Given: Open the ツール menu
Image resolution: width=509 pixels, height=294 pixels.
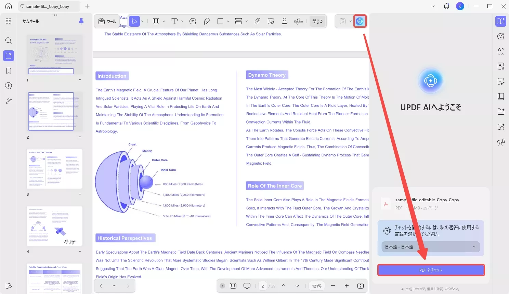Looking at the screenshot, I should click(x=107, y=21).
